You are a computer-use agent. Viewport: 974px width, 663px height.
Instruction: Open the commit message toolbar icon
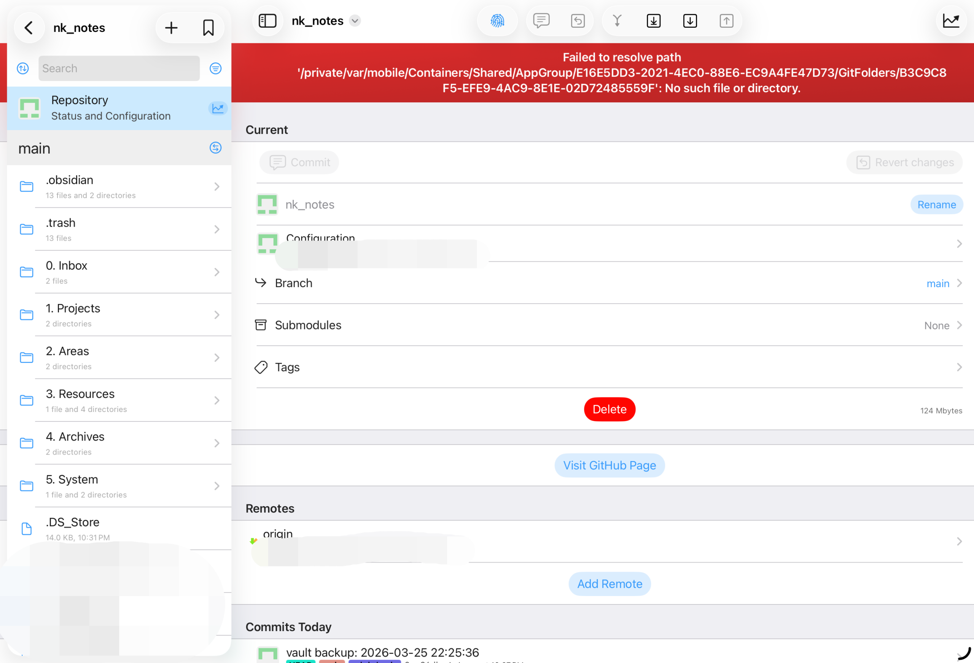[541, 21]
